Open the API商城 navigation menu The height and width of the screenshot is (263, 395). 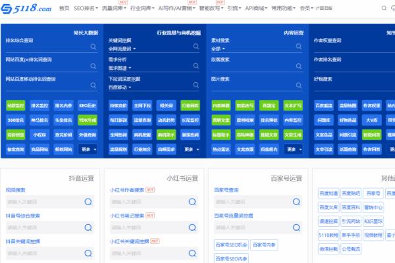(x=256, y=9)
